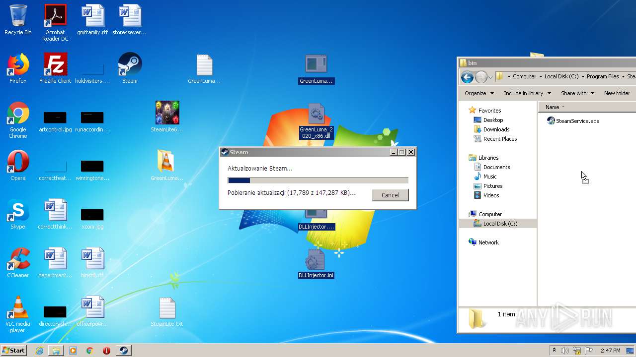Click the Start button

point(13,351)
